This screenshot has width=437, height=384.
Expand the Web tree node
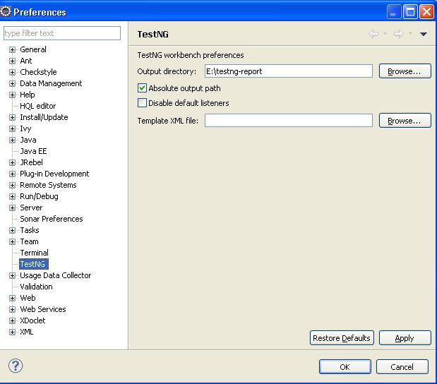coord(12,298)
